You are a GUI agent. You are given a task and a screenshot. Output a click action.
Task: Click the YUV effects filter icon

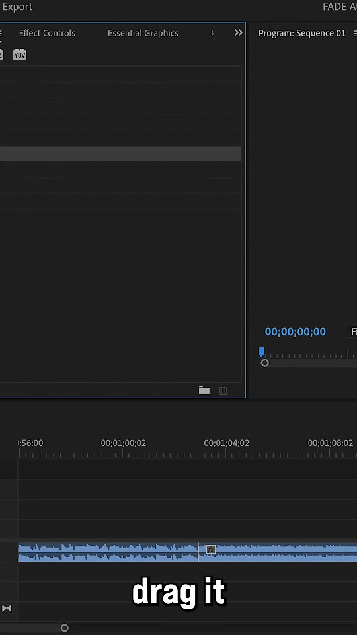[x=19, y=54]
